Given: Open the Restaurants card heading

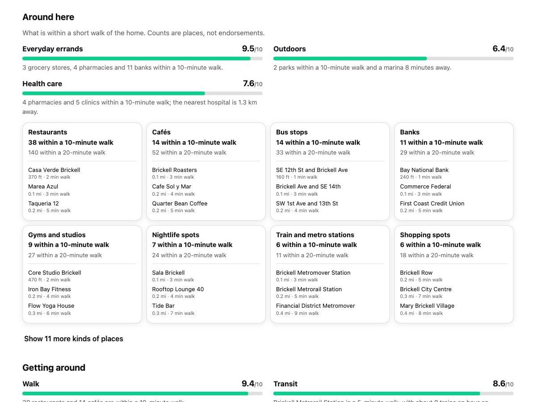Looking at the screenshot, I should [48, 132].
